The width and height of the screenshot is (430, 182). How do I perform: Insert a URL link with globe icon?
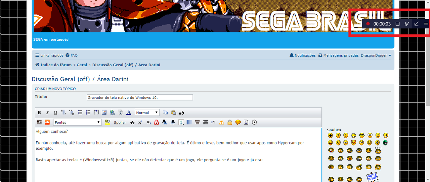tap(112, 112)
